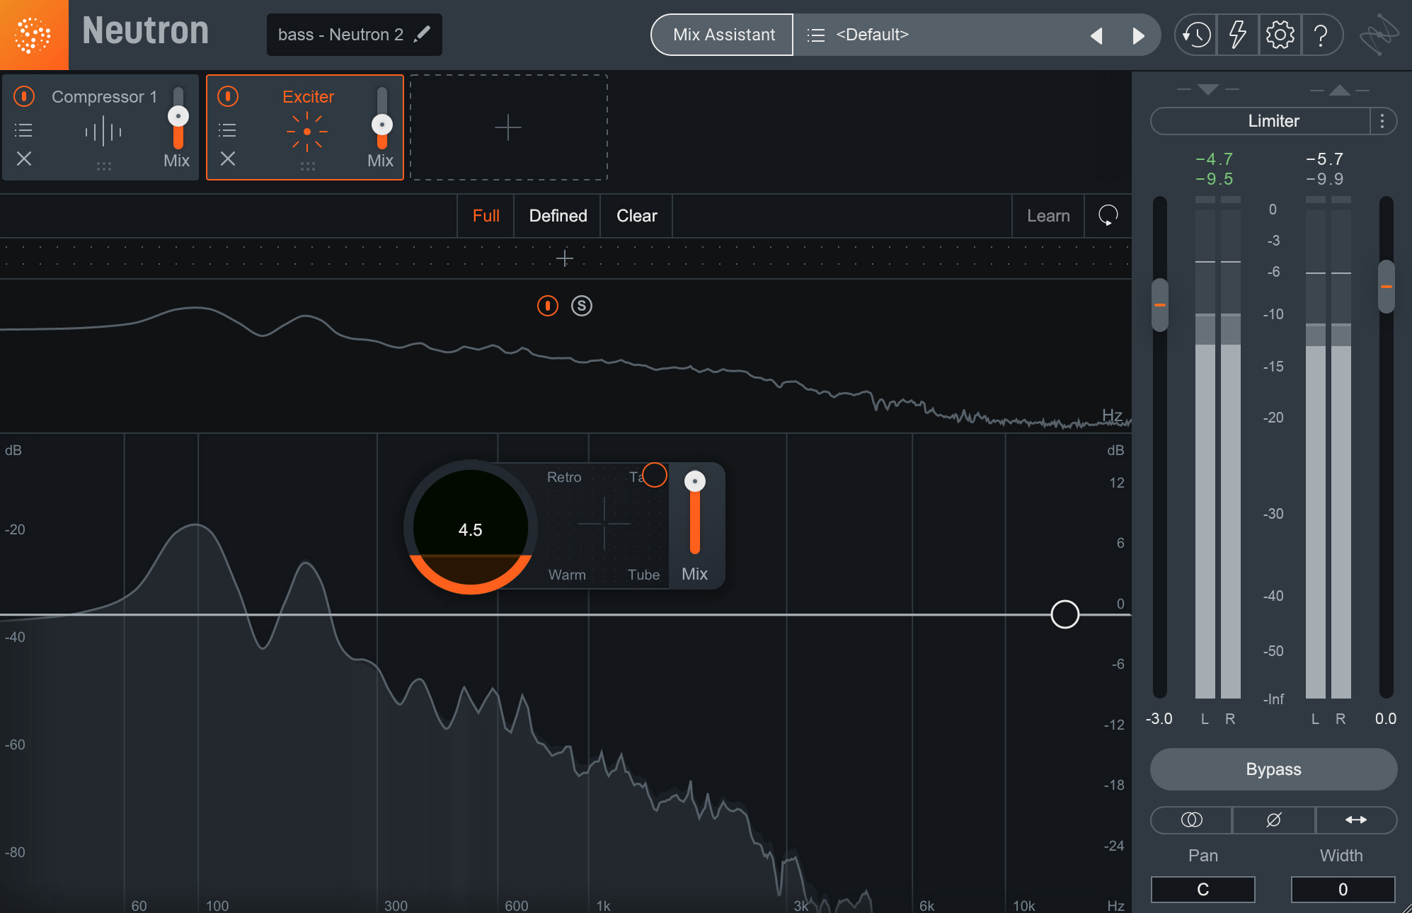Click input peak readout -4.7
This screenshot has height=913, width=1412.
tap(1215, 159)
